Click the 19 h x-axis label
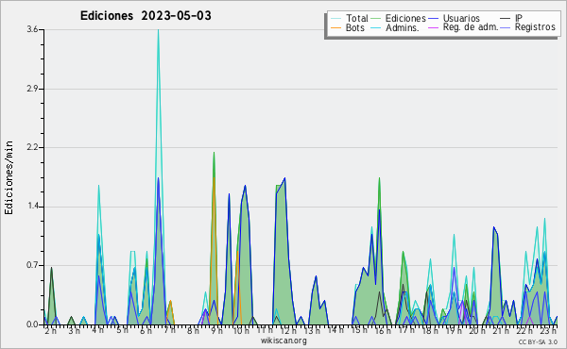Viewport: 567px width, 349px height. pyautogui.click(x=455, y=330)
